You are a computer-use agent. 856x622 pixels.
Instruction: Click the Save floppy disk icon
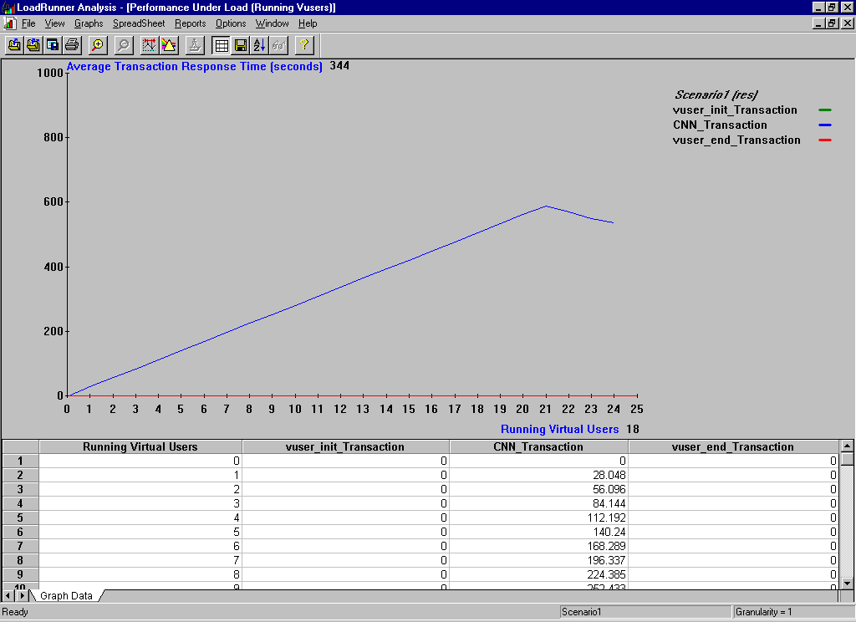coord(240,45)
